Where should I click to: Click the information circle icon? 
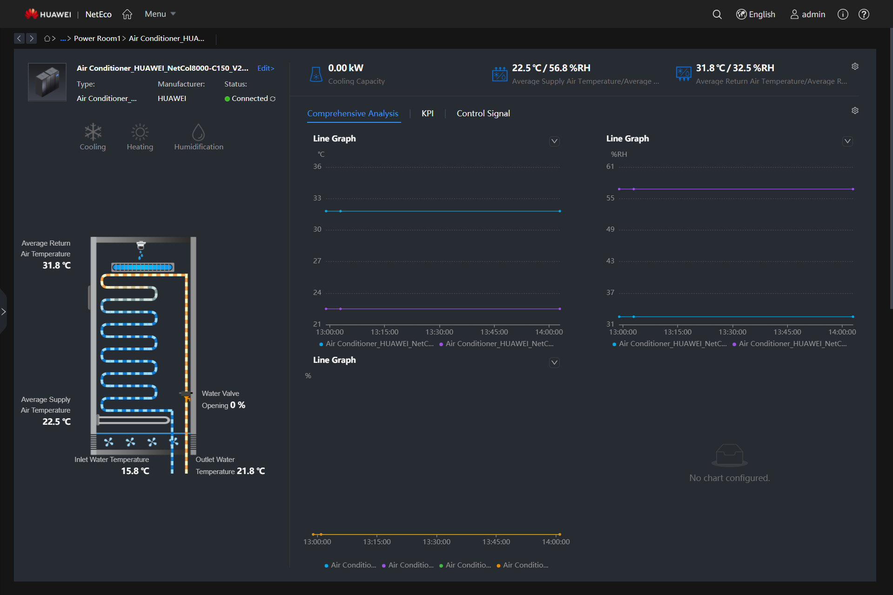(x=843, y=14)
